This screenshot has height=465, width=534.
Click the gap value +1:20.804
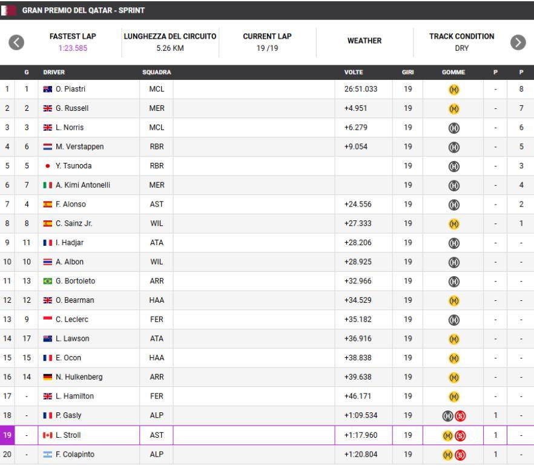click(x=361, y=454)
